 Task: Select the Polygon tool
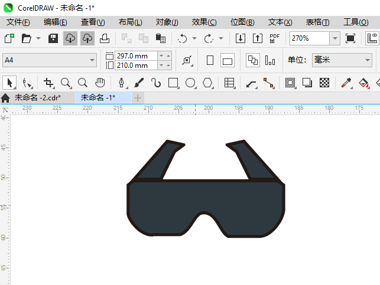(x=207, y=83)
